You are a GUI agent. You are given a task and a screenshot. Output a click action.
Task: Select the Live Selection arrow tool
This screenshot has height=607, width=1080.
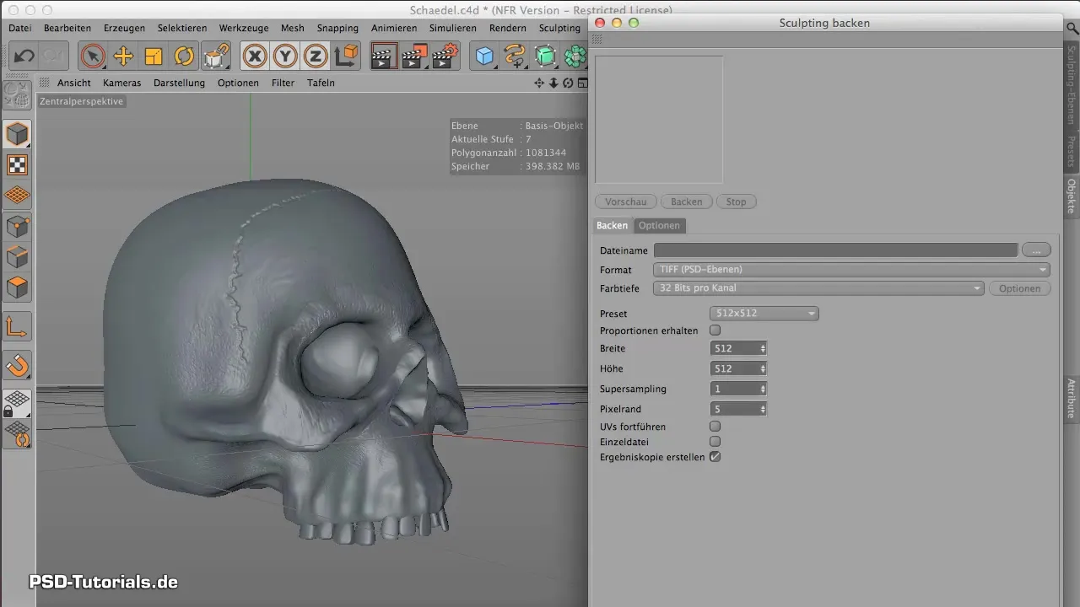coord(93,56)
